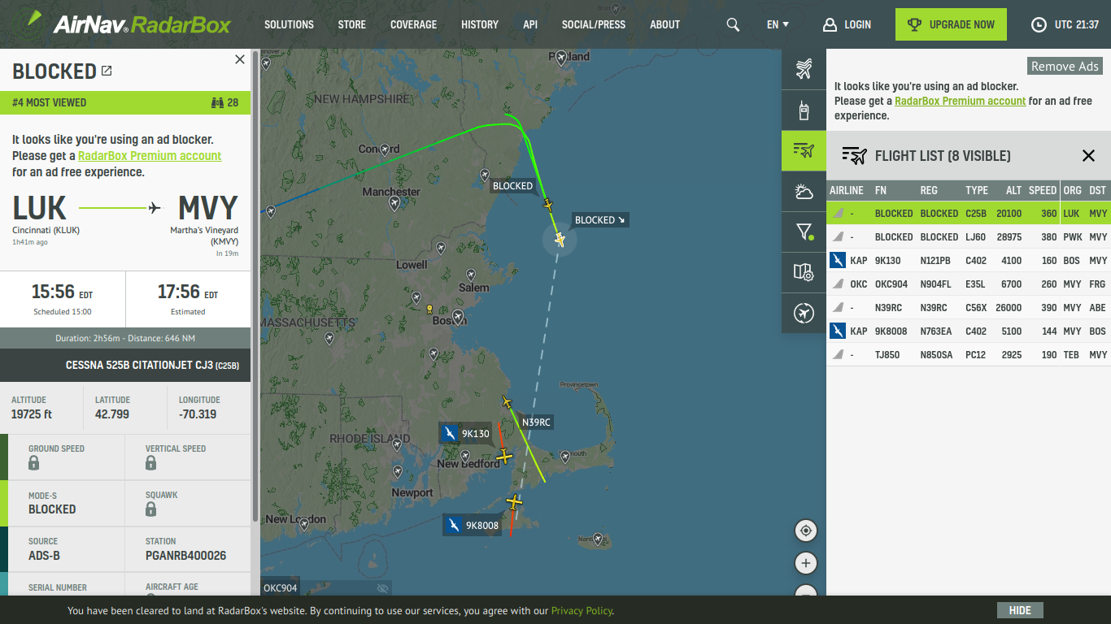Click the OKC904 label at map bottom

(x=281, y=588)
